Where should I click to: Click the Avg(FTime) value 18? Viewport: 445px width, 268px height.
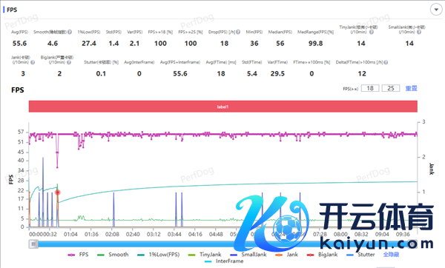pyautogui.click(x=221, y=74)
